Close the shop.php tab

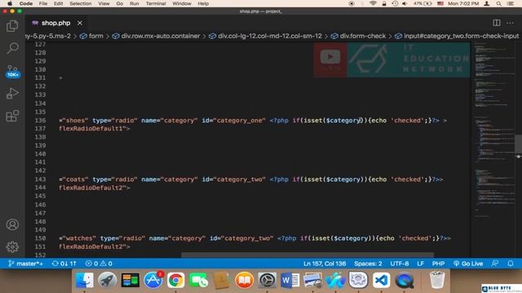coord(80,23)
